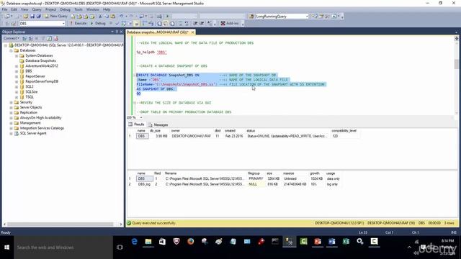Click the Undo icon in toolbar
Viewport: 461px width, 259px height.
121,16
